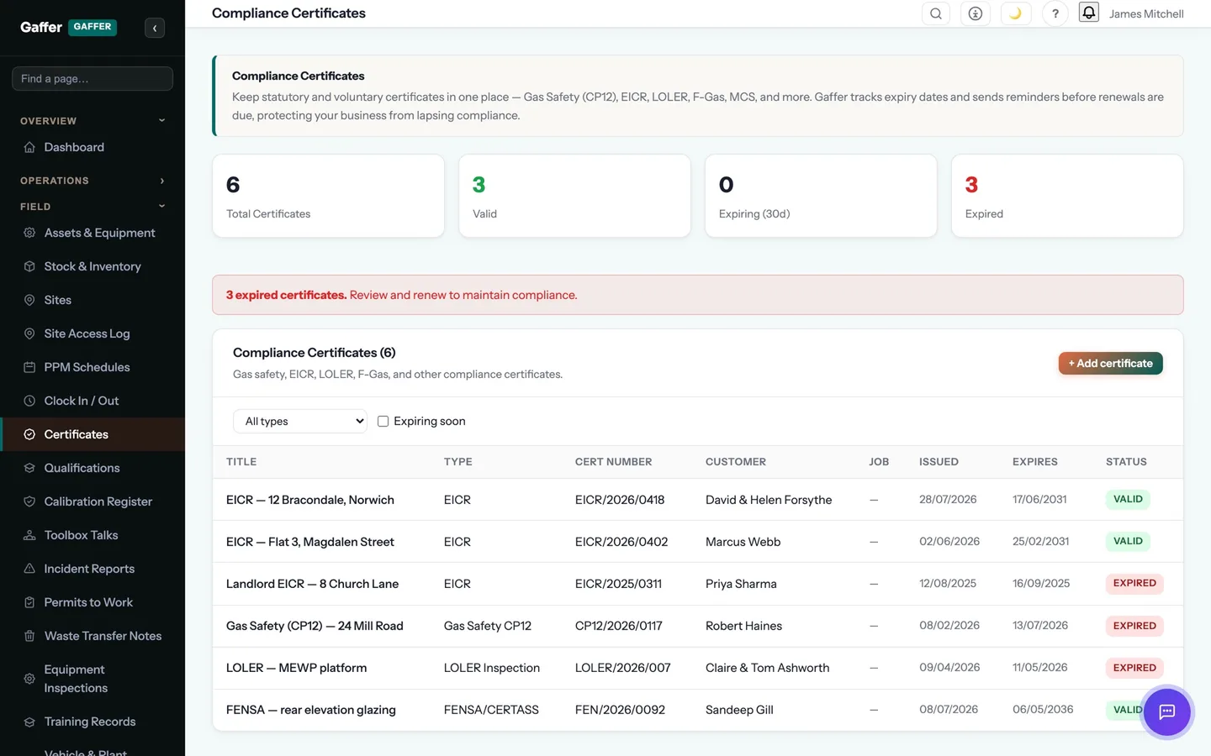Open Site Access Log page
1211x756 pixels.
pos(93,333)
